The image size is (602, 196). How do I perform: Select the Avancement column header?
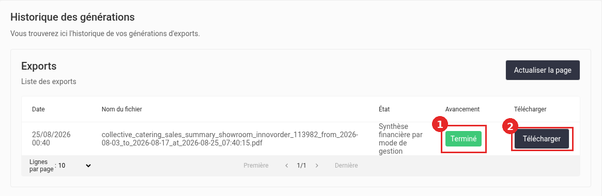point(462,109)
